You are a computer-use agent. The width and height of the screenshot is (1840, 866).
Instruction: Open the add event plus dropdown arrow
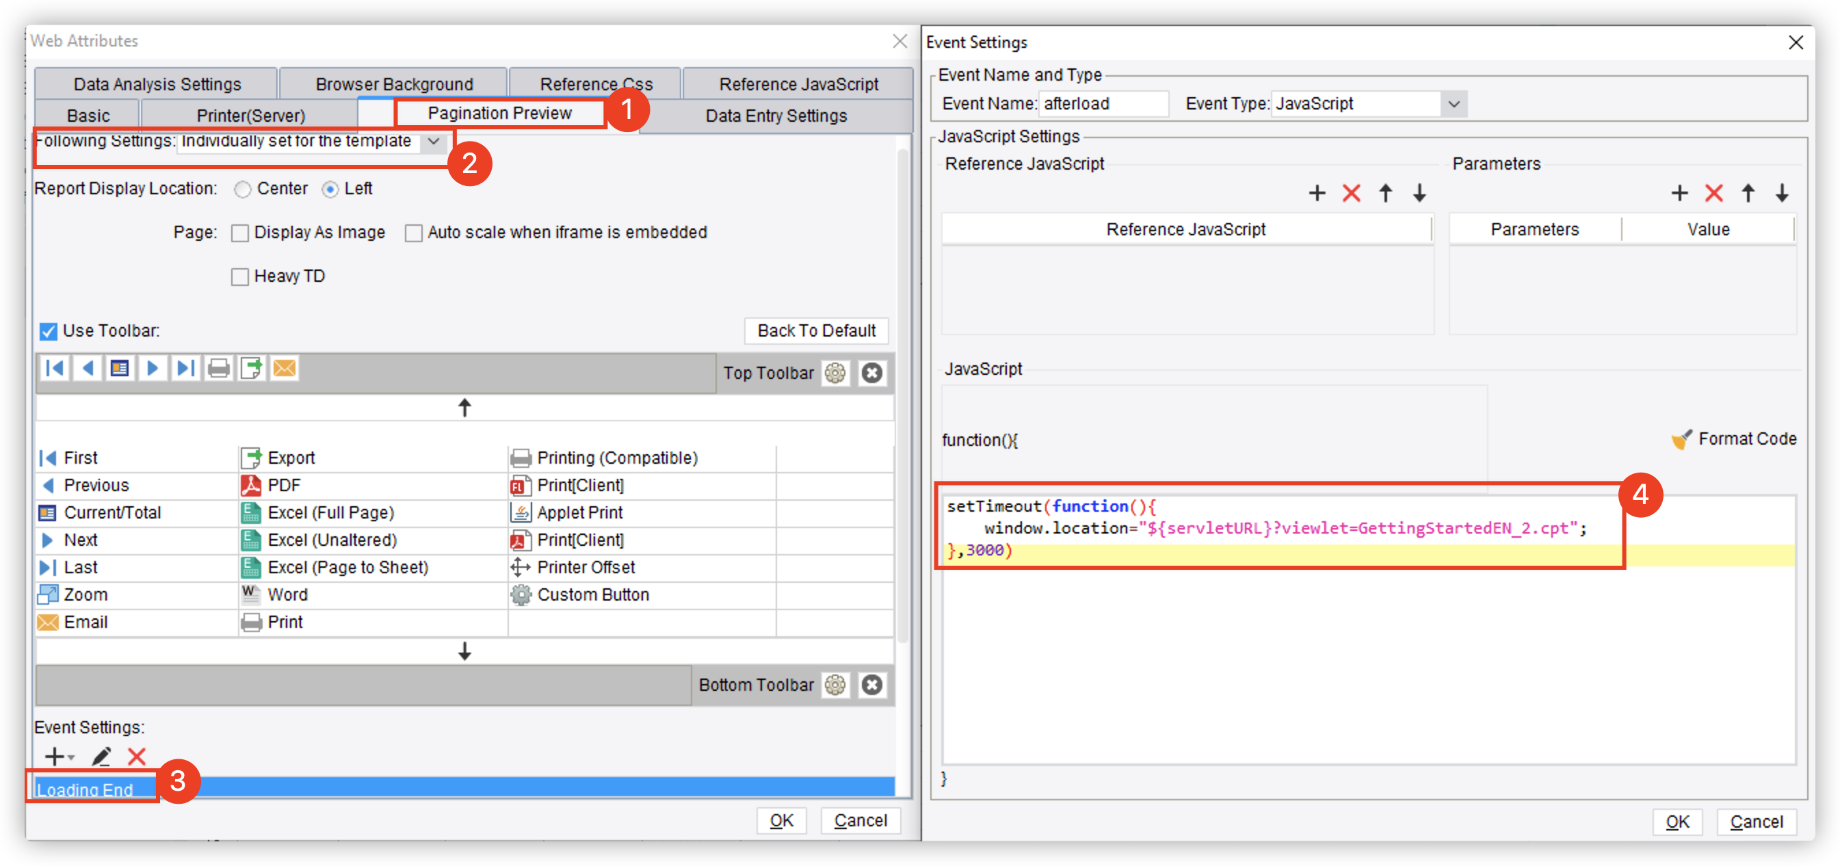(70, 757)
